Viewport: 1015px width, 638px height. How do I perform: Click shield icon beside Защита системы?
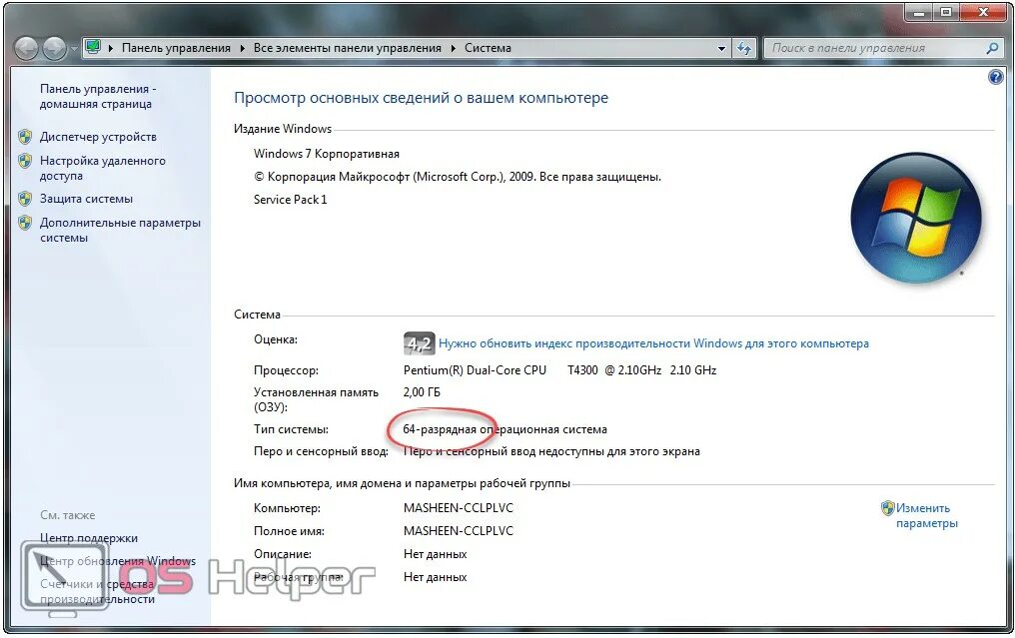[x=25, y=199]
